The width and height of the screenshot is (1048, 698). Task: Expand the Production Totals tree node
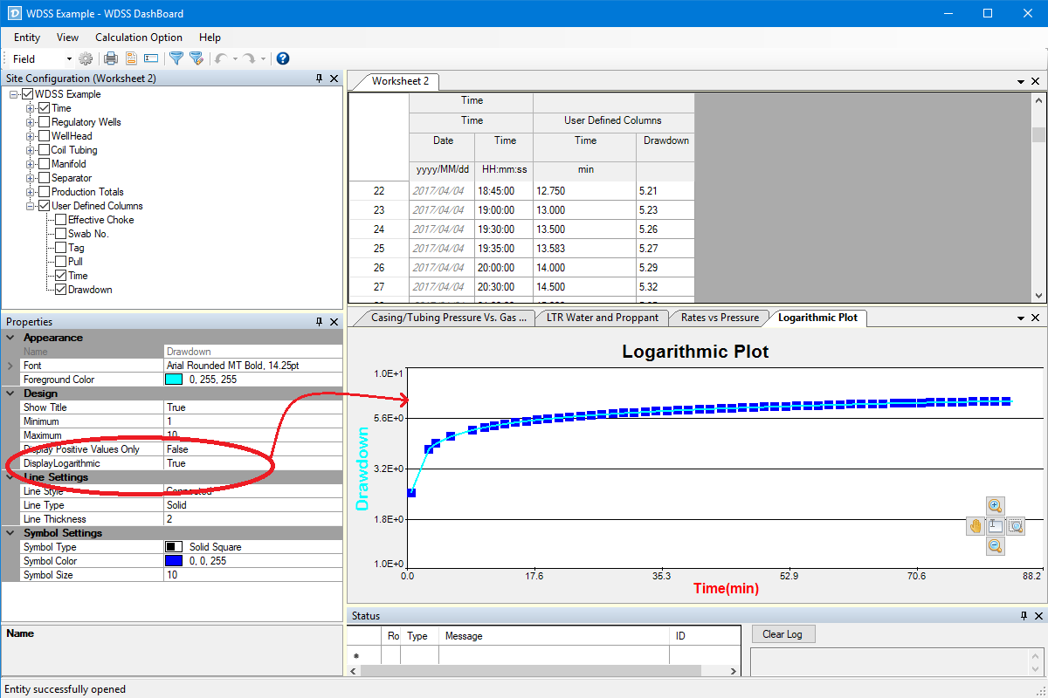tap(31, 192)
